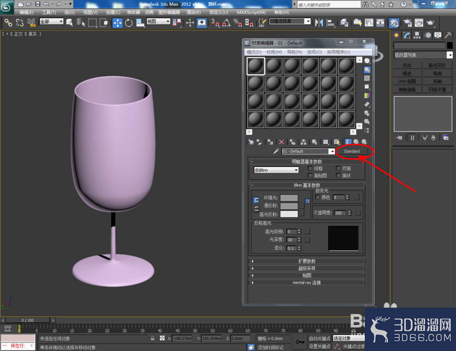Toggle Auto Key 自动关键点 button
The height and width of the screenshot is (351, 456).
pyautogui.click(x=320, y=339)
